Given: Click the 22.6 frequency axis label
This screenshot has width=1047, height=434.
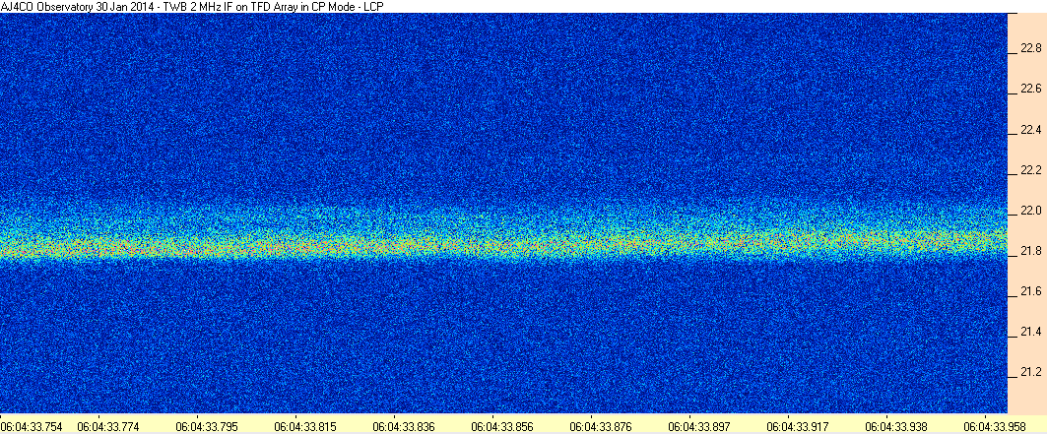Looking at the screenshot, I should coord(1031,90).
